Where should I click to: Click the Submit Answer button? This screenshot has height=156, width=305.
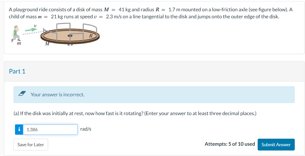pyautogui.click(x=276, y=144)
